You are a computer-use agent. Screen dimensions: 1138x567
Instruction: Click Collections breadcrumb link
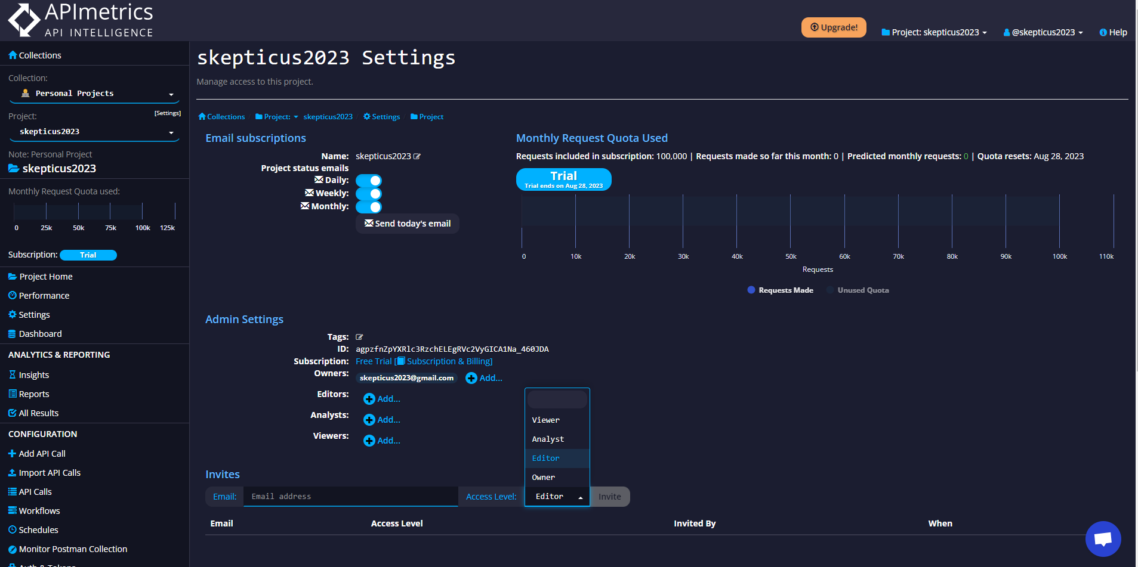[221, 117]
